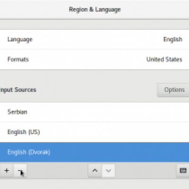Click the English value for Language
This screenshot has width=189, height=189.
173,39
